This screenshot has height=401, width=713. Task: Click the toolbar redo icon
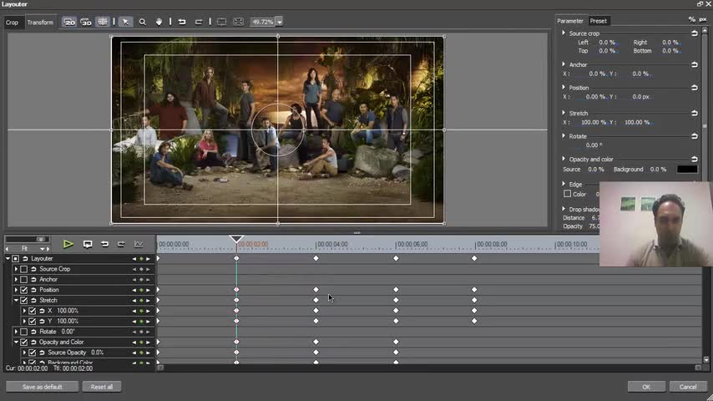(198, 22)
